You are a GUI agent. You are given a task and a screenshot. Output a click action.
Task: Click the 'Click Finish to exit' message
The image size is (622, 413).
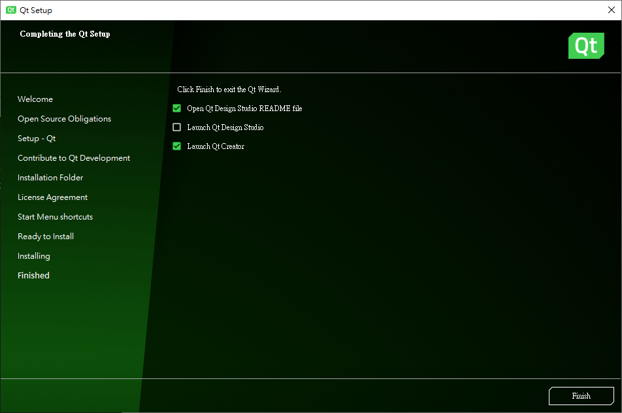click(x=229, y=90)
